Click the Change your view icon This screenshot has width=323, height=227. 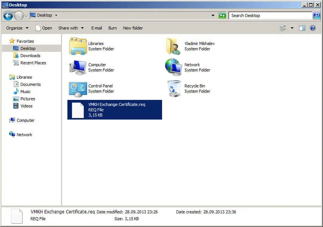coord(283,28)
